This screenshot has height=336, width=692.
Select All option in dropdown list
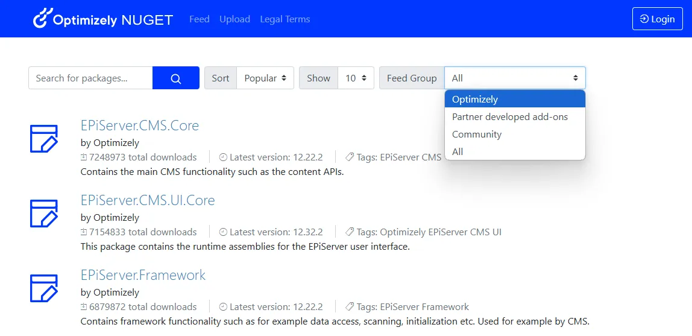point(515,151)
